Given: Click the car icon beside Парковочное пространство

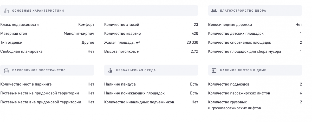Looking at the screenshot, I should [x=6, y=70].
